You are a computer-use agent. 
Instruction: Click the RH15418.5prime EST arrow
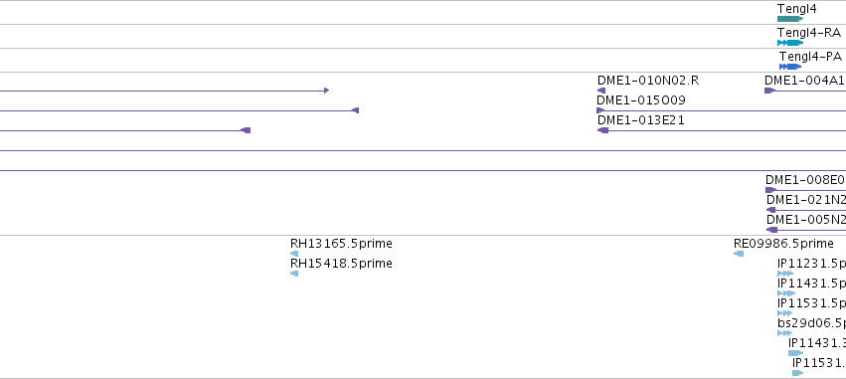(x=294, y=274)
